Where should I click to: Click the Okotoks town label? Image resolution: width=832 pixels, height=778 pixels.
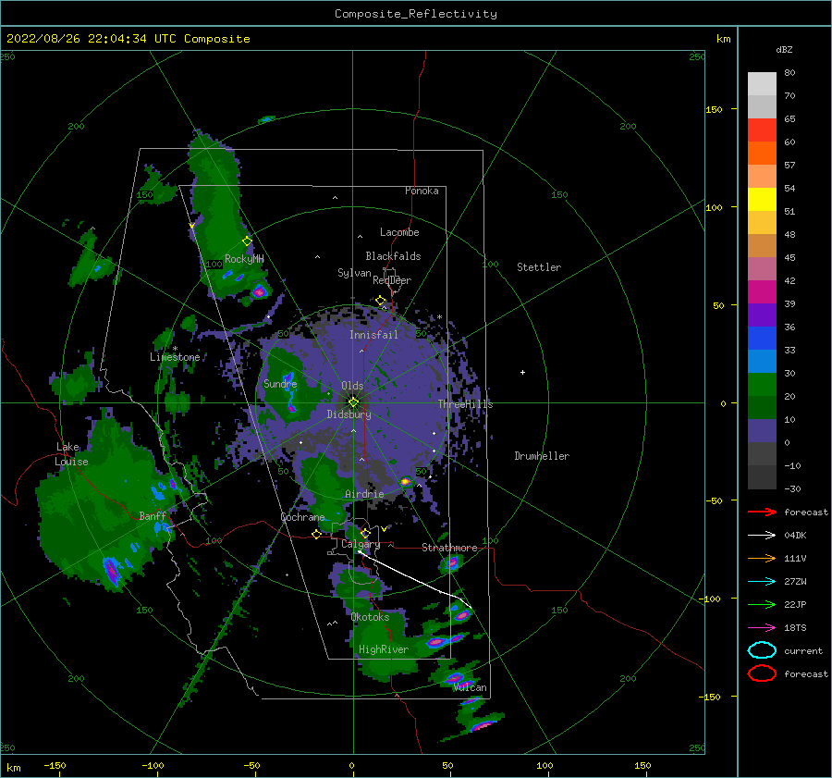[x=371, y=617]
